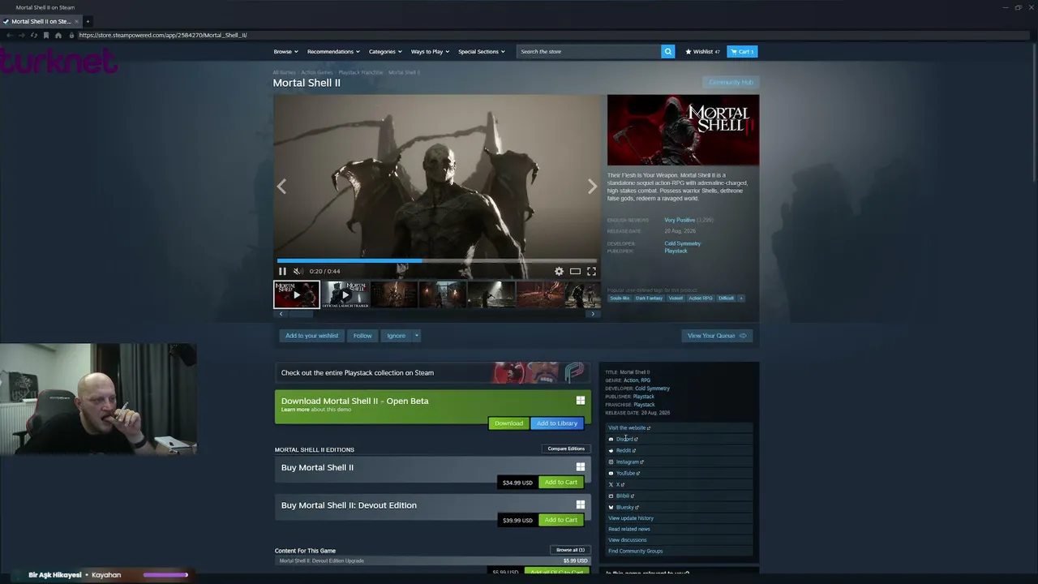Select the Official Launch Trailer thumbnail
This screenshot has height=584, width=1038.
(345, 294)
